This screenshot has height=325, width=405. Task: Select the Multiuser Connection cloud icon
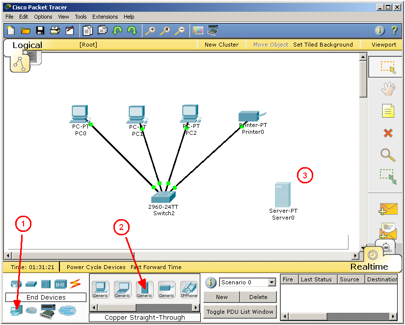pyautogui.click(x=67, y=311)
